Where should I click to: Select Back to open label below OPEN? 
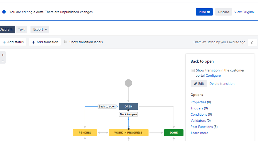pos(128,114)
